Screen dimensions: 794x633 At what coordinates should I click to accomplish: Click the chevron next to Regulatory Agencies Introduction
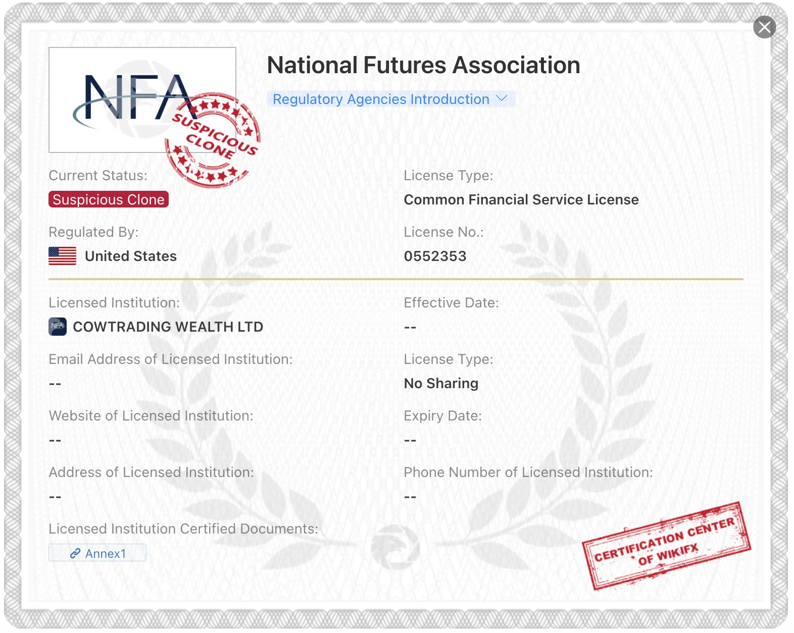502,98
